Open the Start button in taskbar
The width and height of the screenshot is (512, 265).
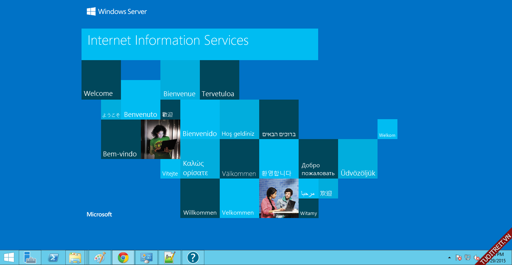tap(9, 257)
